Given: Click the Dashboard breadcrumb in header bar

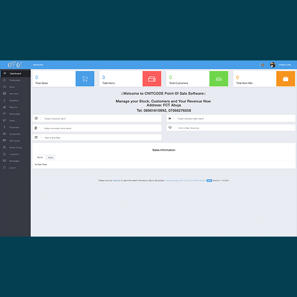Looking at the screenshot, I should pos(38,65).
